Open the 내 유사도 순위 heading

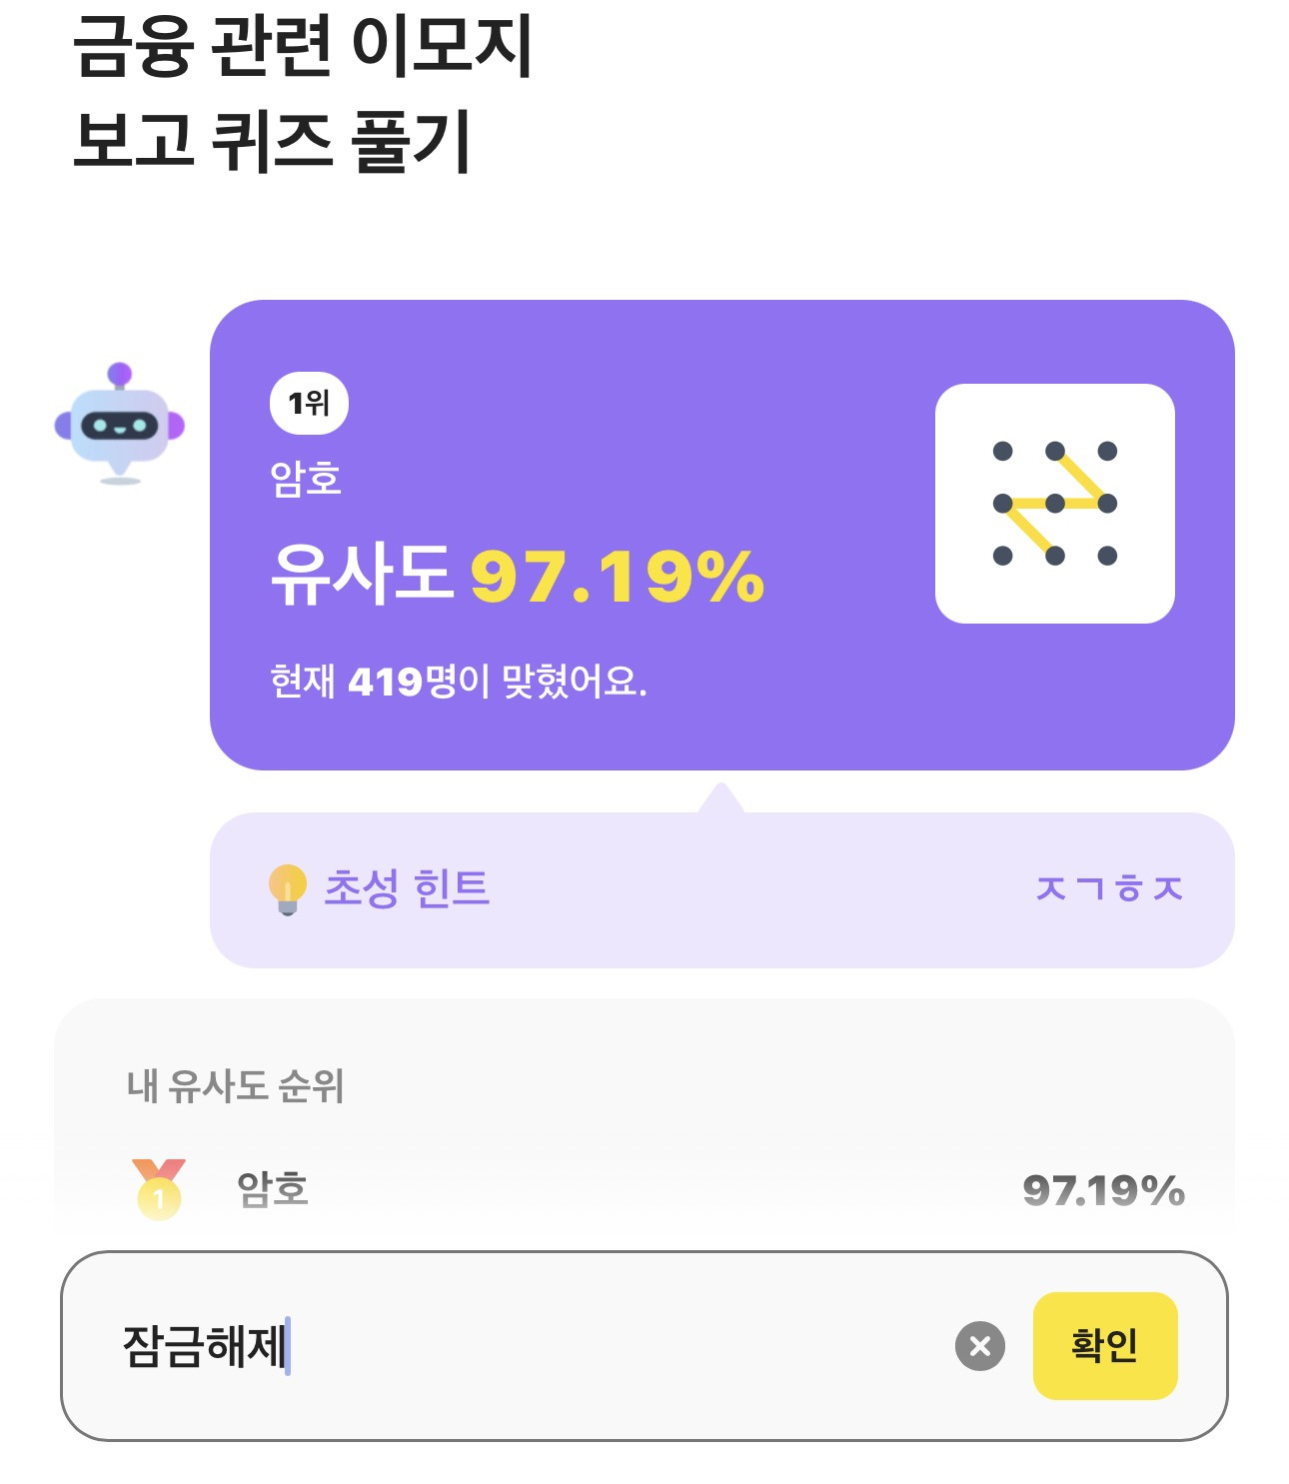[x=236, y=1086]
